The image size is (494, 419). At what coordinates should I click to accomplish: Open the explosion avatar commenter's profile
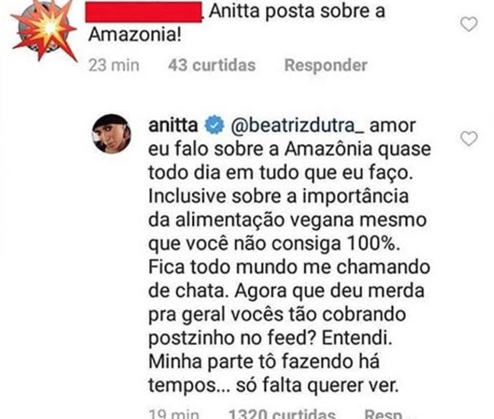click(44, 31)
